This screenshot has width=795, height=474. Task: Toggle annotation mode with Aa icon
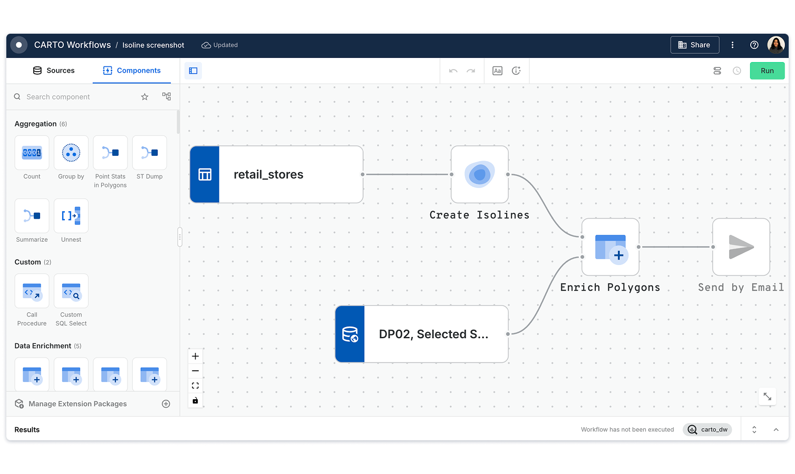point(497,70)
